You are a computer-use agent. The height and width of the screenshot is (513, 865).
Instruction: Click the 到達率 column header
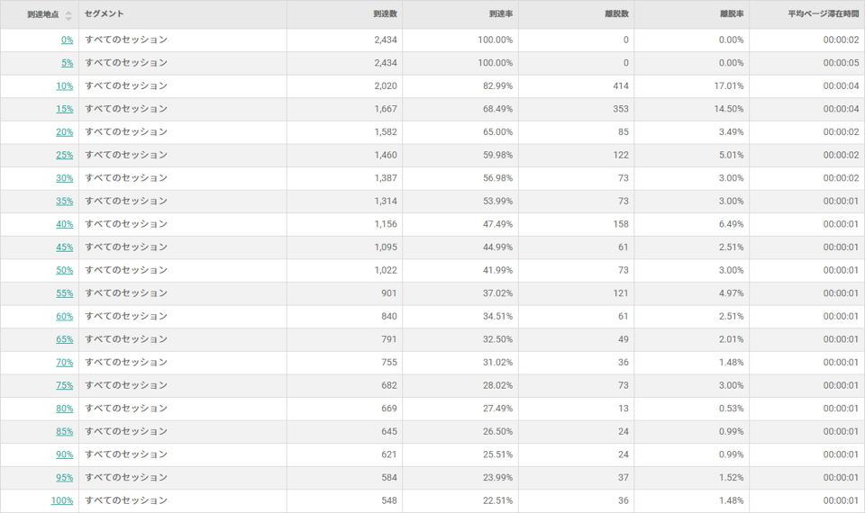click(x=500, y=14)
